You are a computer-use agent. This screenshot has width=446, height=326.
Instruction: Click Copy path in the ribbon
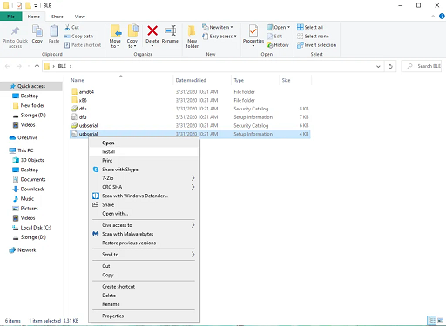tap(78, 37)
